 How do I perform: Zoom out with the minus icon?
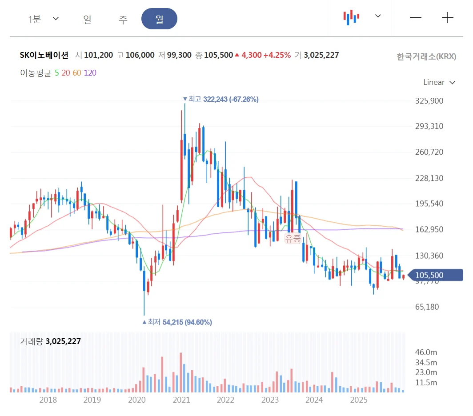click(x=415, y=18)
